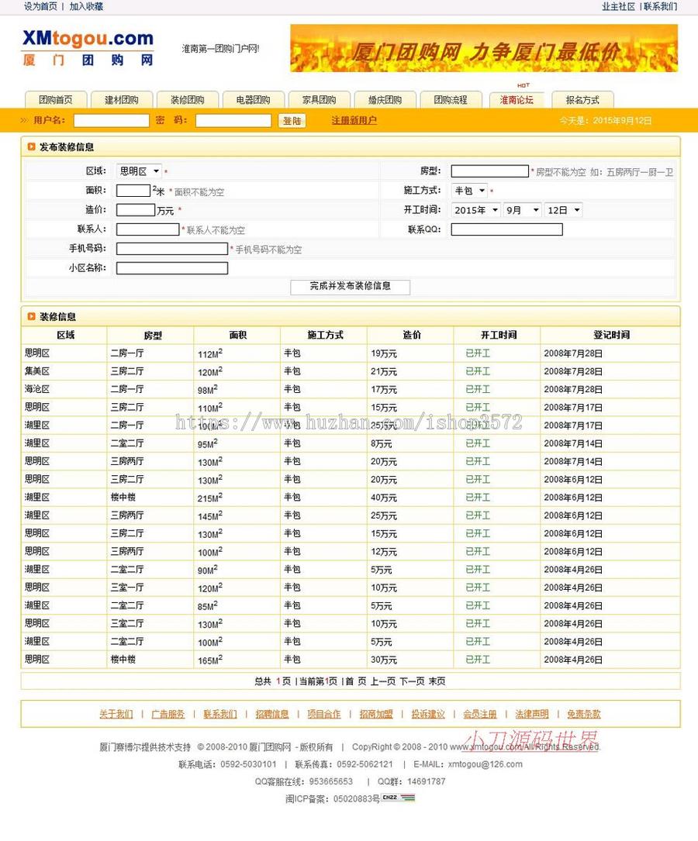This screenshot has height=841, width=698.
Task: Open the 业主社区 link
Action: click(x=618, y=6)
